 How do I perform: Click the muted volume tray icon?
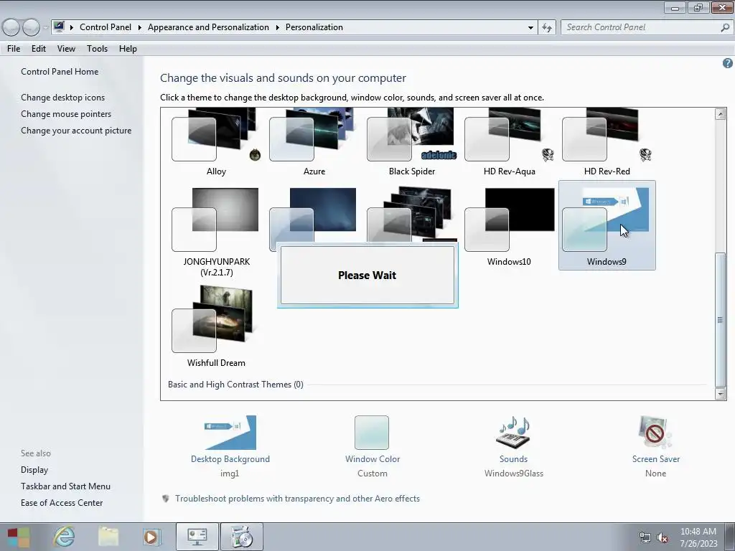coord(662,537)
